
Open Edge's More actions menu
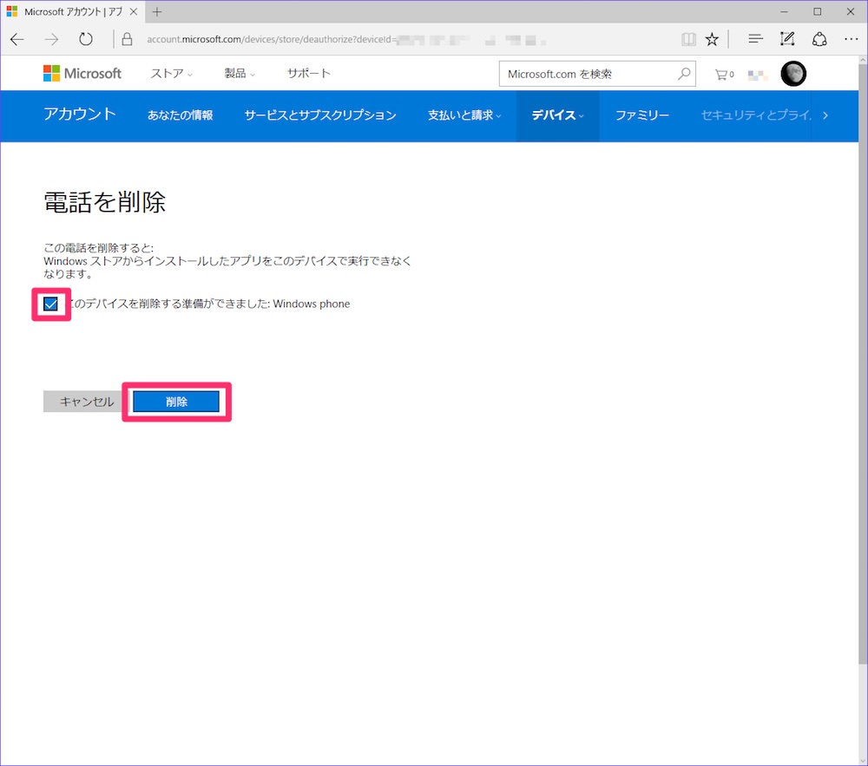click(x=851, y=39)
